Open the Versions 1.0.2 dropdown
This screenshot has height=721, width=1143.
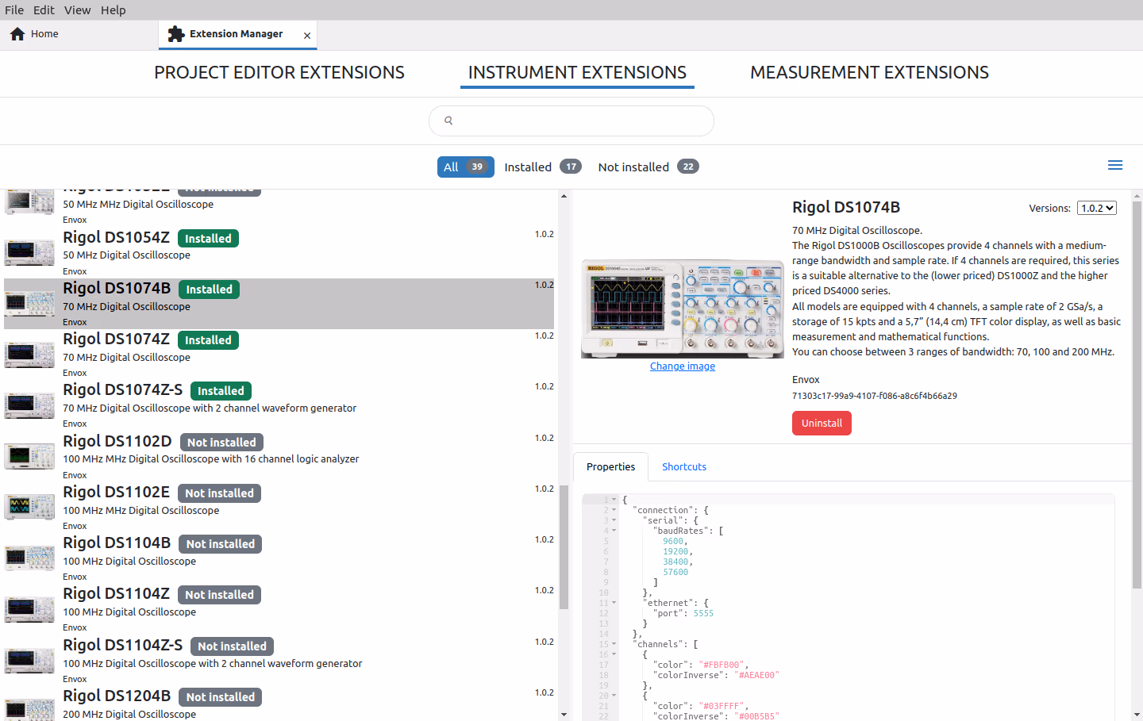pos(1097,208)
